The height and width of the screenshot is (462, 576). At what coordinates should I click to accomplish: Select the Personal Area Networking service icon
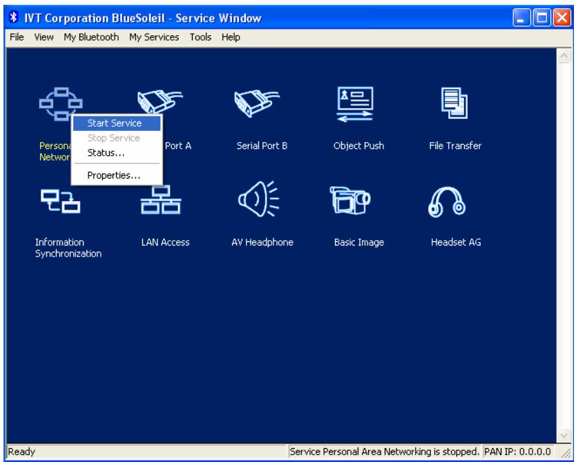pyautogui.click(x=61, y=103)
